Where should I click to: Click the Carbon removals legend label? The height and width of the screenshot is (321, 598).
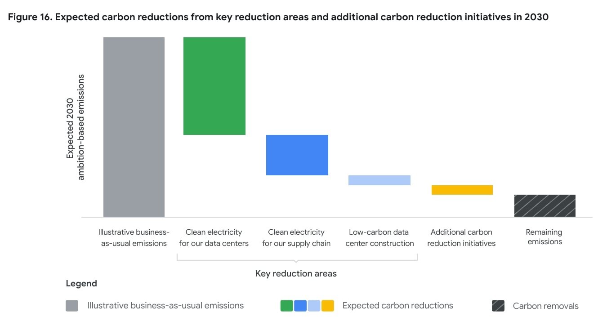pos(545,306)
